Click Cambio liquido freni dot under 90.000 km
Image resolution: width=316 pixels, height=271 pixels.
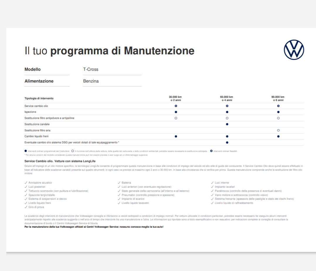[x=278, y=137]
